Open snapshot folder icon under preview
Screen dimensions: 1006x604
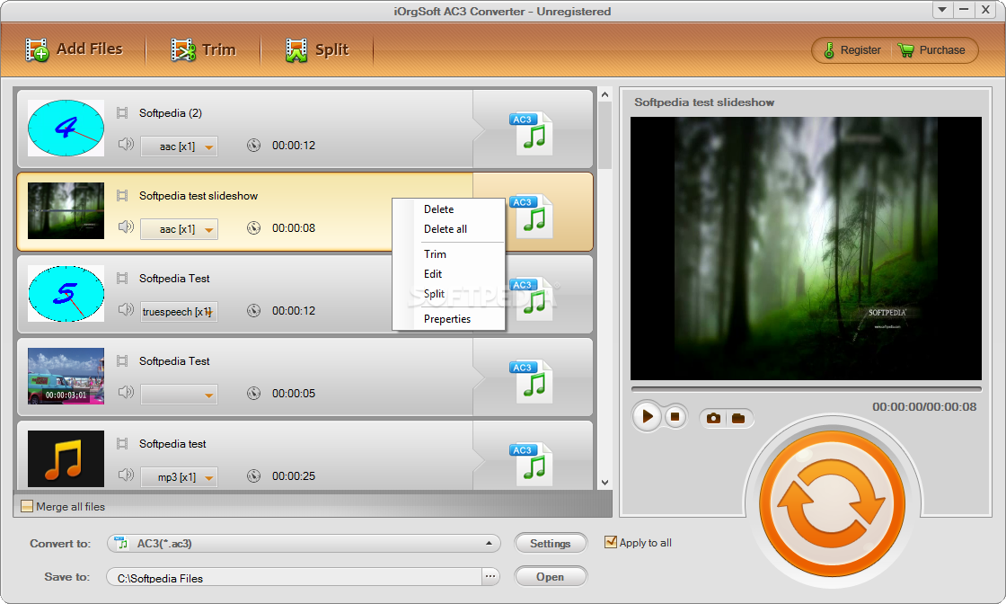738,419
